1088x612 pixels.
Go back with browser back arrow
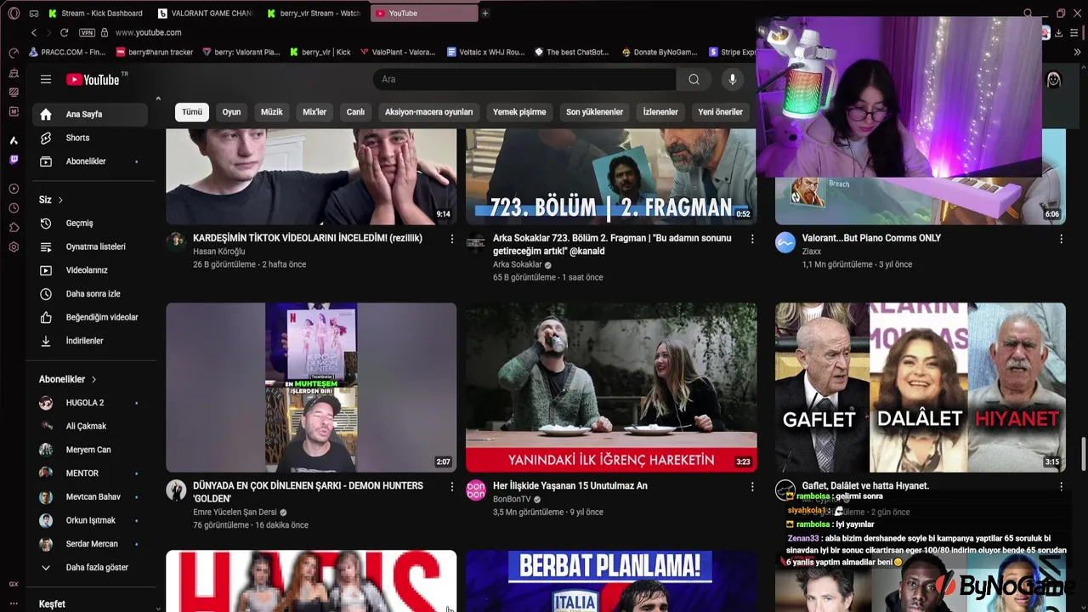34,32
